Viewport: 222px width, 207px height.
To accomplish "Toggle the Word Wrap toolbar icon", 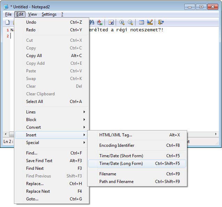I will point(111,22).
